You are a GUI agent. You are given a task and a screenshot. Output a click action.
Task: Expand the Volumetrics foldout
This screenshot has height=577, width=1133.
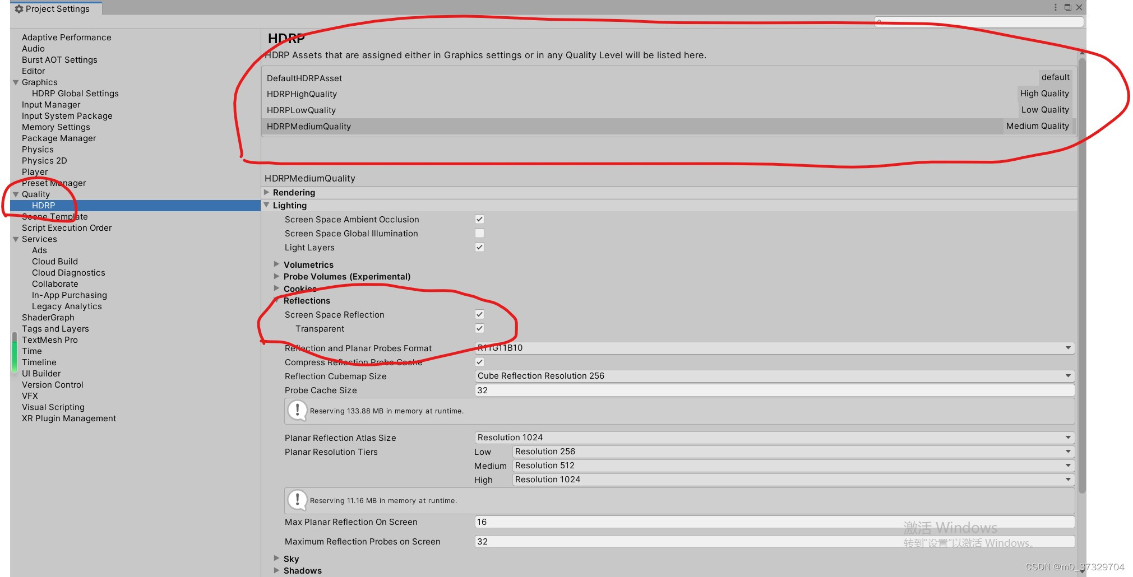tap(276, 264)
